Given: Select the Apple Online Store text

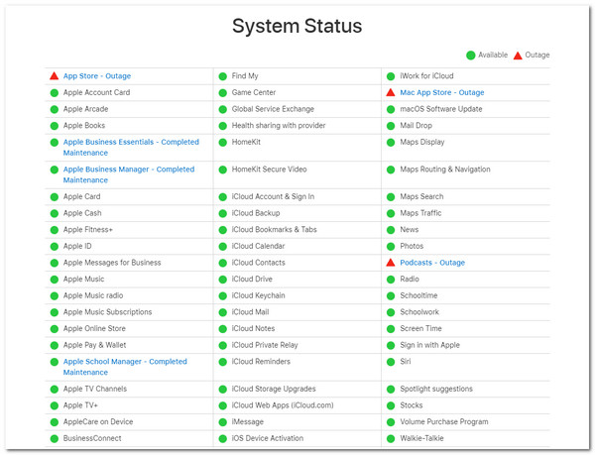Looking at the screenshot, I should [94, 329].
